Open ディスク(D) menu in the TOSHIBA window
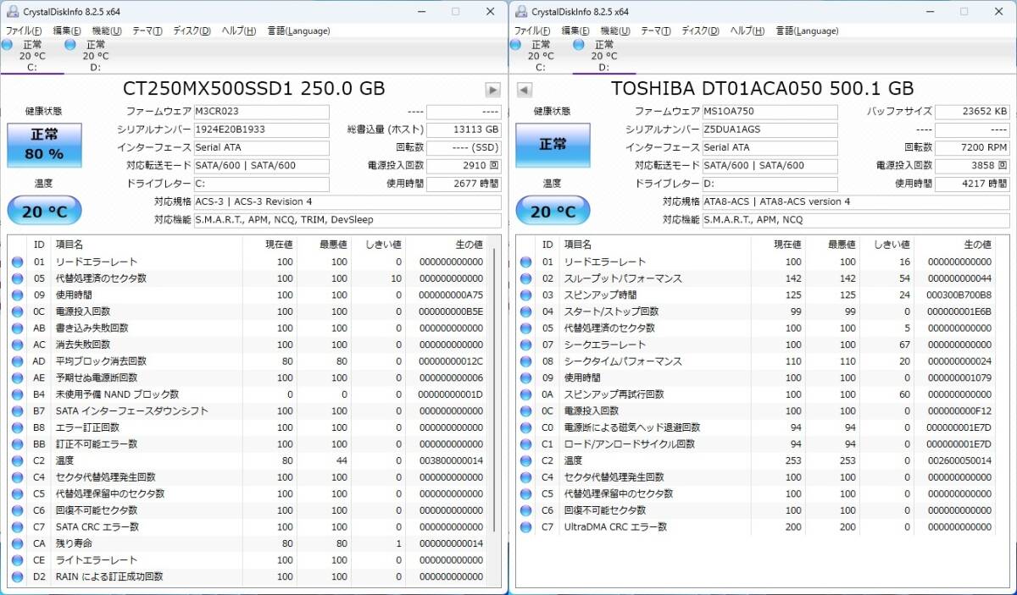Image resolution: width=1017 pixels, height=595 pixels. coord(700,31)
